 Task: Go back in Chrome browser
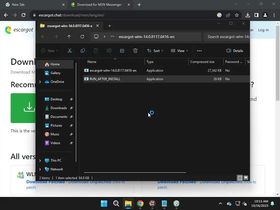pos(6,15)
